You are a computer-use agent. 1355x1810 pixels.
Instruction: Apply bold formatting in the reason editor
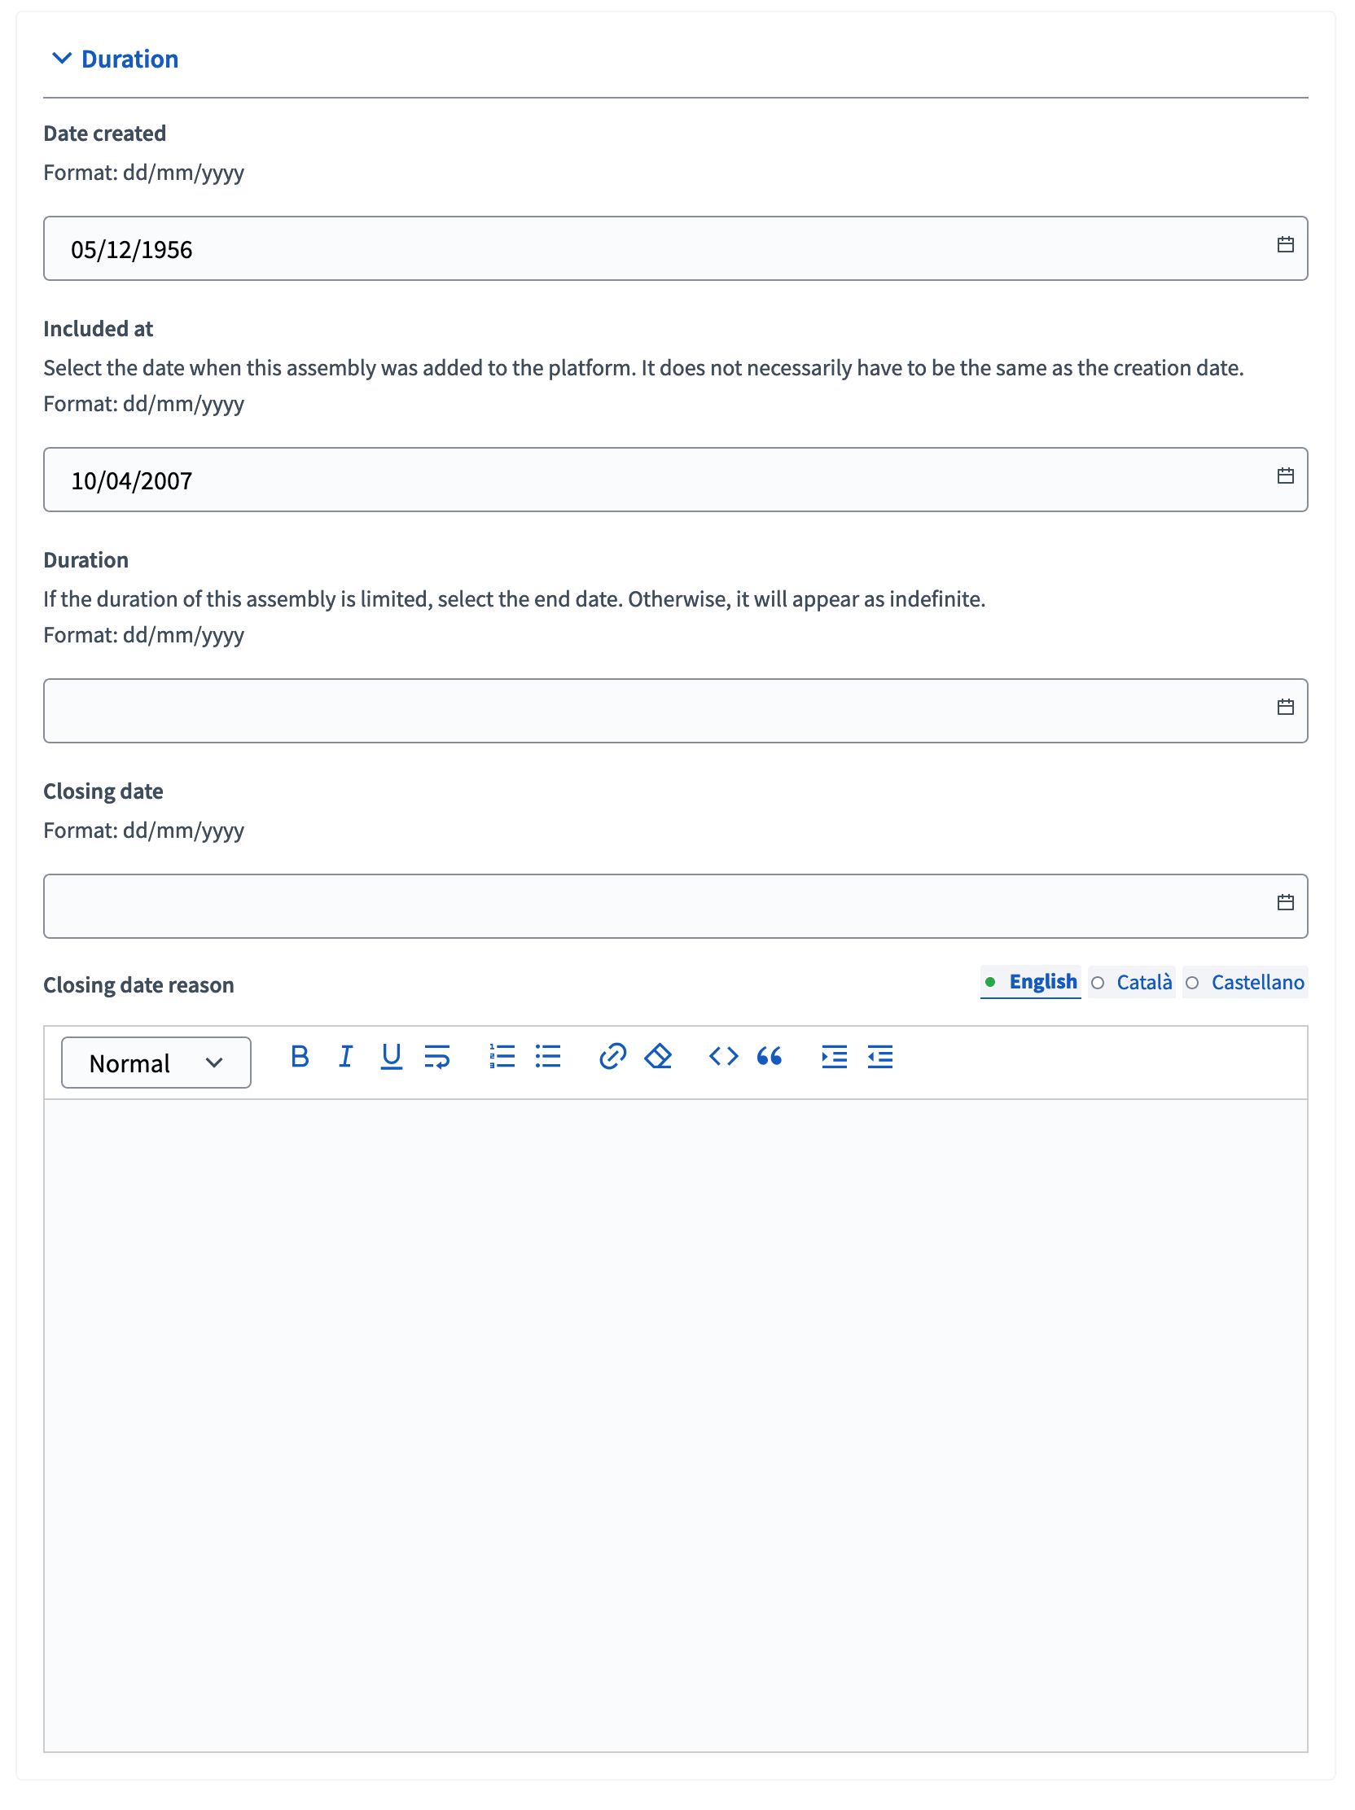point(299,1056)
